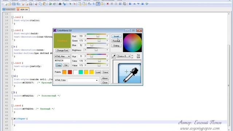
Task: Open the HTML Hex format dropdown
Action: point(62,56)
